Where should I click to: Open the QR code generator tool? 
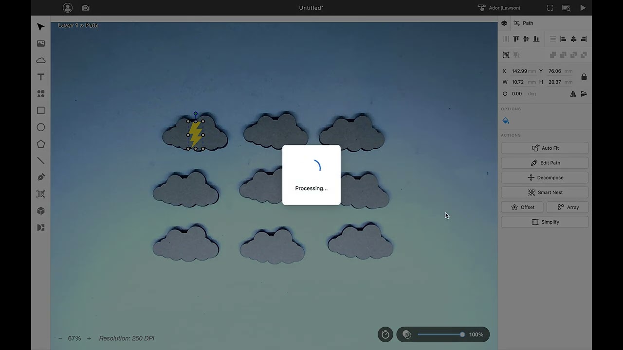pyautogui.click(x=41, y=194)
